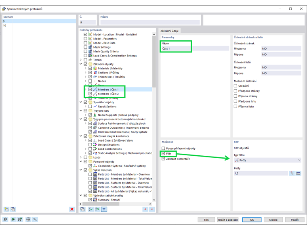Collapse the Základní objekty folder
This screenshot has width=307, height=230.
click(x=81, y=64)
